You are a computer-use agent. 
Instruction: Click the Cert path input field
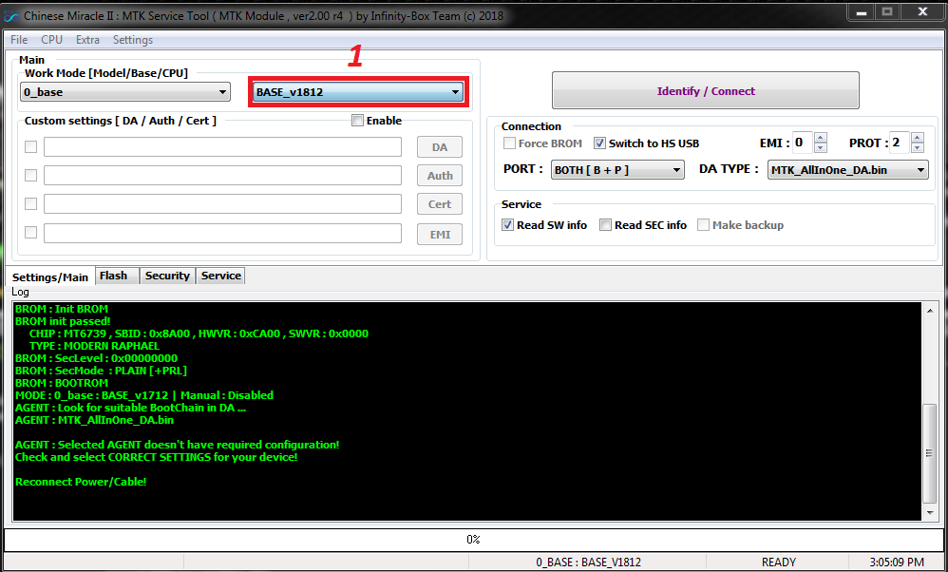pos(222,203)
